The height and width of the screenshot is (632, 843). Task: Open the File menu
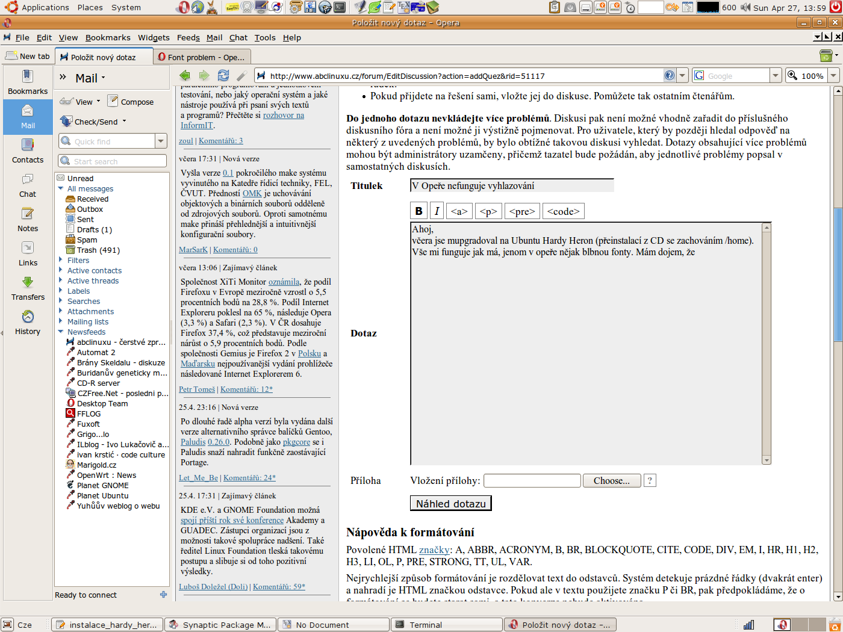[22, 37]
